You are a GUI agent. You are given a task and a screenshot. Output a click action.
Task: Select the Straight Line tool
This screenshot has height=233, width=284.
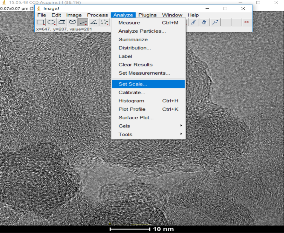tap(83, 22)
